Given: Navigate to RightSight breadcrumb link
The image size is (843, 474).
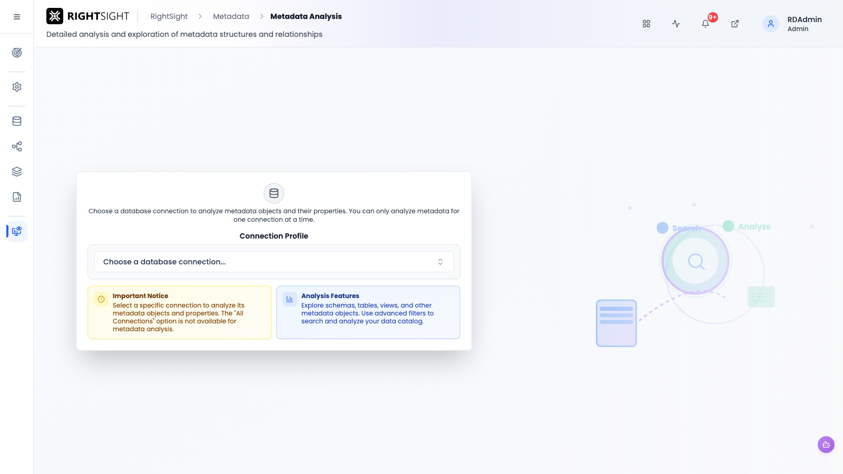Looking at the screenshot, I should pos(169,16).
